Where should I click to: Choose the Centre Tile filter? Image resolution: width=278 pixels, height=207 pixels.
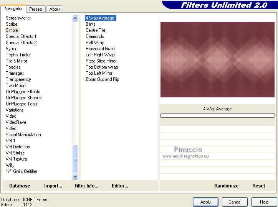[95, 30]
